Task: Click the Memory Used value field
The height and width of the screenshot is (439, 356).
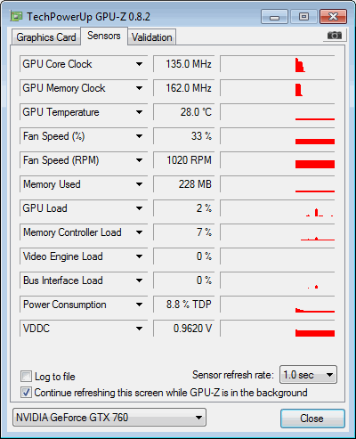Action: tap(184, 184)
